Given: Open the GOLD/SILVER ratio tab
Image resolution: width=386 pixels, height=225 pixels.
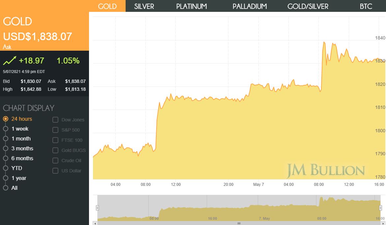Looking at the screenshot, I should [x=308, y=6].
